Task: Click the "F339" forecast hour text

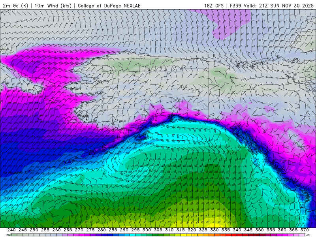Action: 235,6
